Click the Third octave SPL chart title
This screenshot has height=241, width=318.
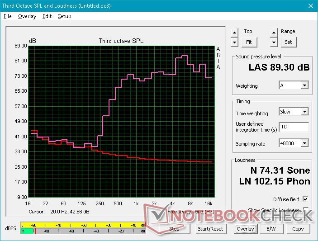(x=121, y=41)
